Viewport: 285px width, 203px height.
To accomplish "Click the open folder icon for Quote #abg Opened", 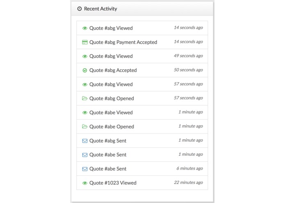I will pos(85,98).
